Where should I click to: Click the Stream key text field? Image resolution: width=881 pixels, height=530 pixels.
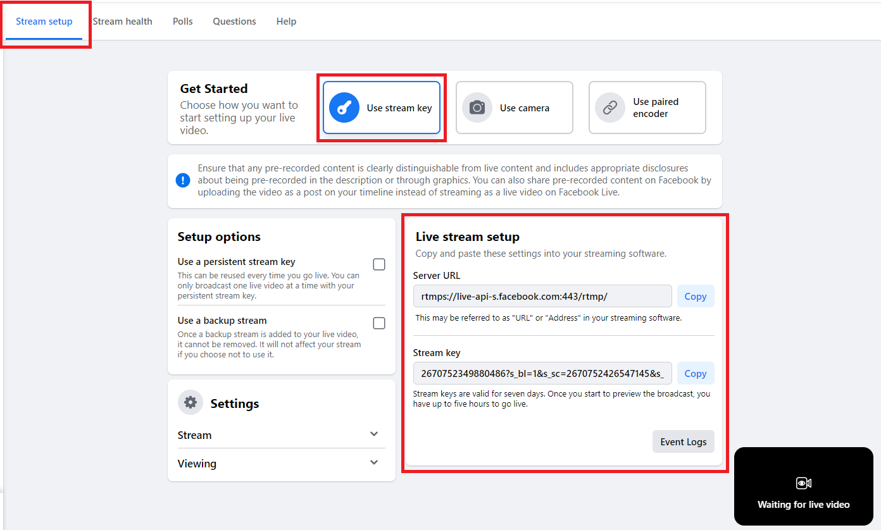[x=542, y=373]
